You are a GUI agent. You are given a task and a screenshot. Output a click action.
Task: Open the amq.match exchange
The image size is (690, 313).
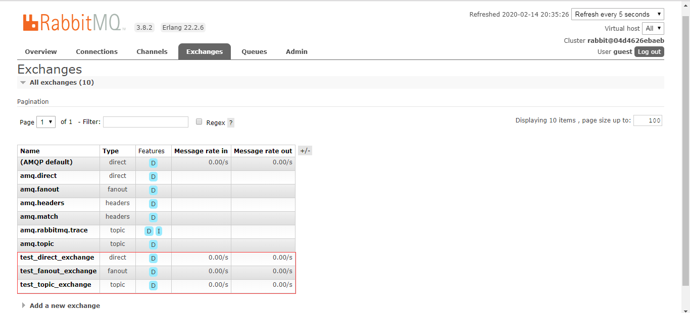pyautogui.click(x=39, y=217)
